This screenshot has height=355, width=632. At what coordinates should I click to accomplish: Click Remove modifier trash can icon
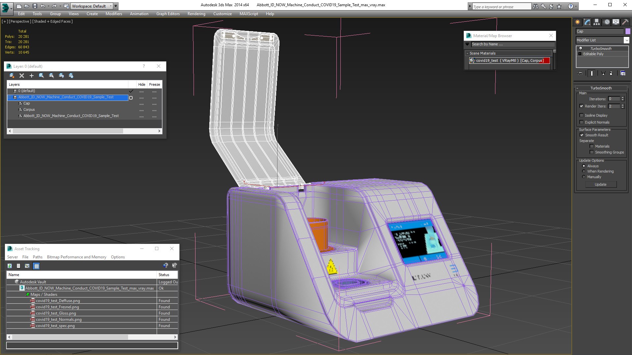coord(611,73)
